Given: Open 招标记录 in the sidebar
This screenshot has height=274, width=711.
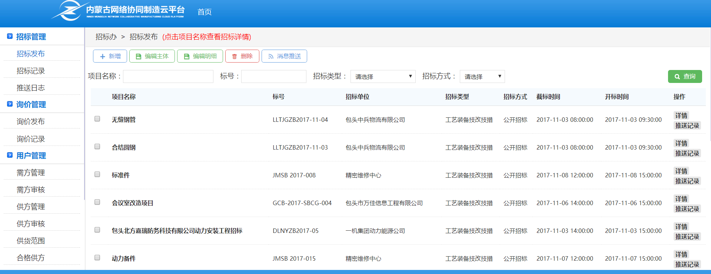Looking at the screenshot, I should [31, 71].
